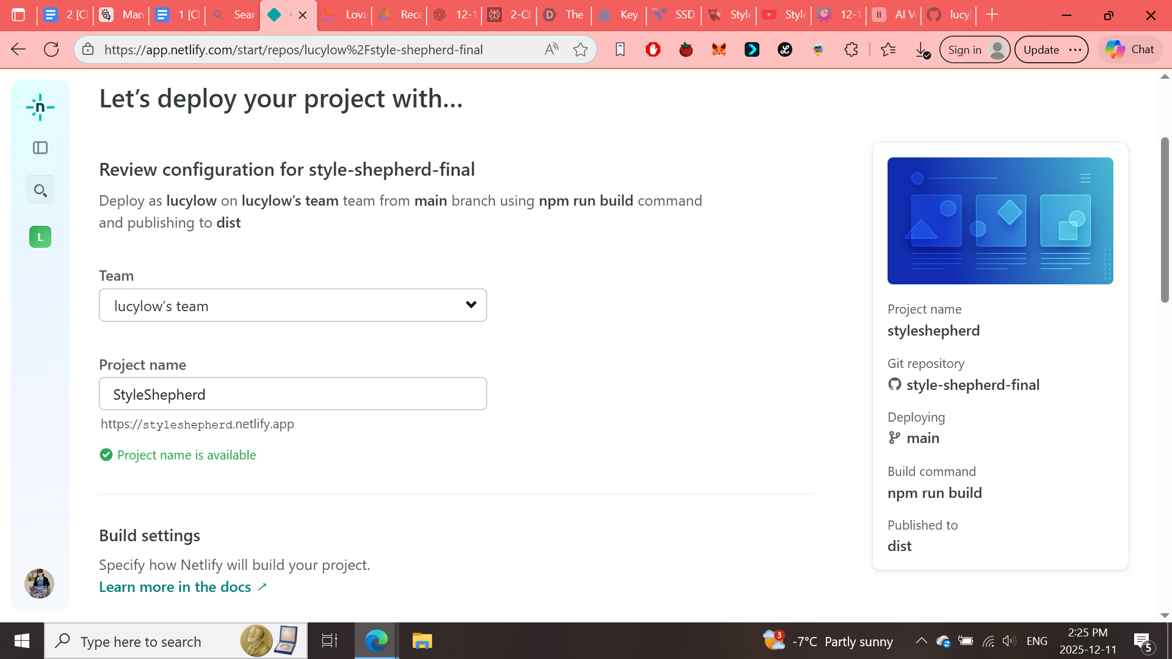
Task: Add page to favorites with the star icon
Action: (x=580, y=49)
